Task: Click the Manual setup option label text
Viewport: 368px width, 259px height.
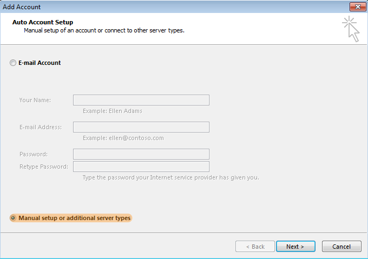Action: (x=74, y=218)
